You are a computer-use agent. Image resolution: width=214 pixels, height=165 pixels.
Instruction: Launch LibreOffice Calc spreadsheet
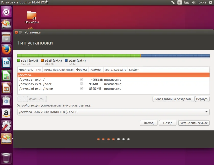[6, 75]
